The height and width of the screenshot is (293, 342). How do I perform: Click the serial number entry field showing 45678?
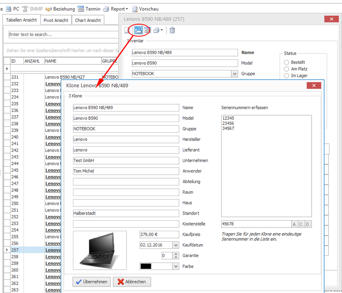point(256,224)
